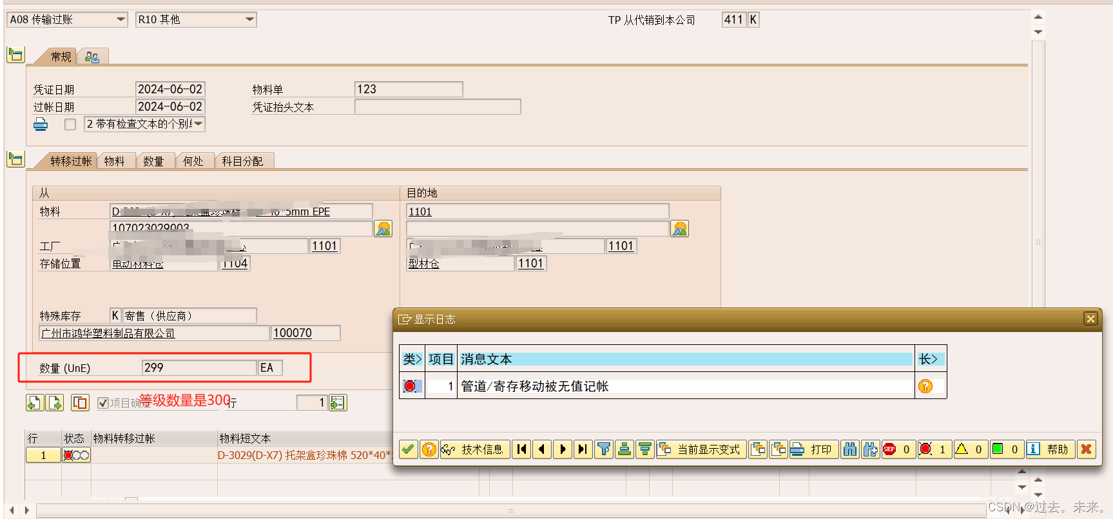Filter log by yellow warning messages
Screen dimensions: 1113x519
click(x=970, y=449)
